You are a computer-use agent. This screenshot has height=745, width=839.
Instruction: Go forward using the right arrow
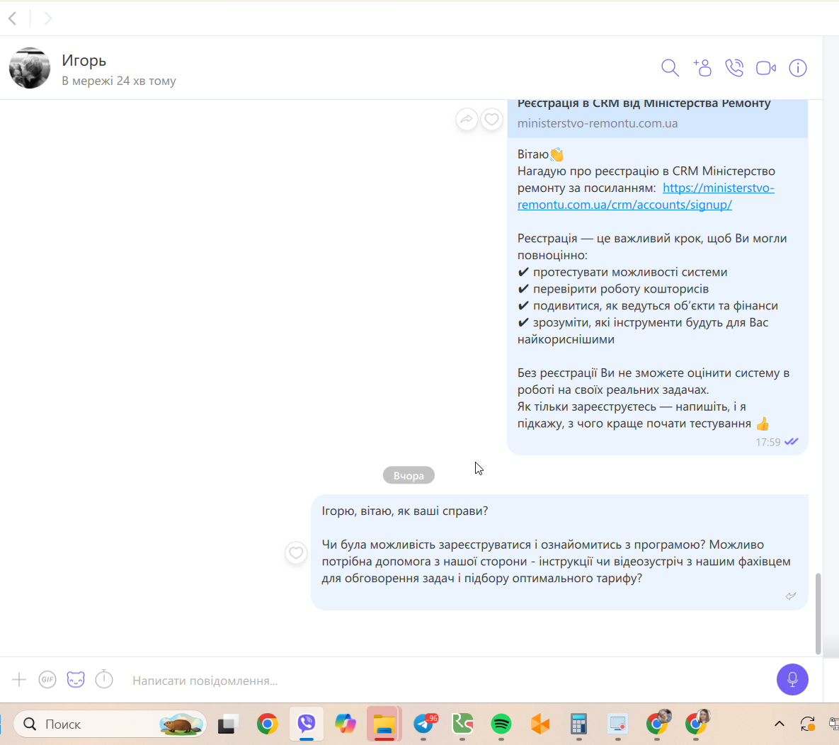point(47,18)
